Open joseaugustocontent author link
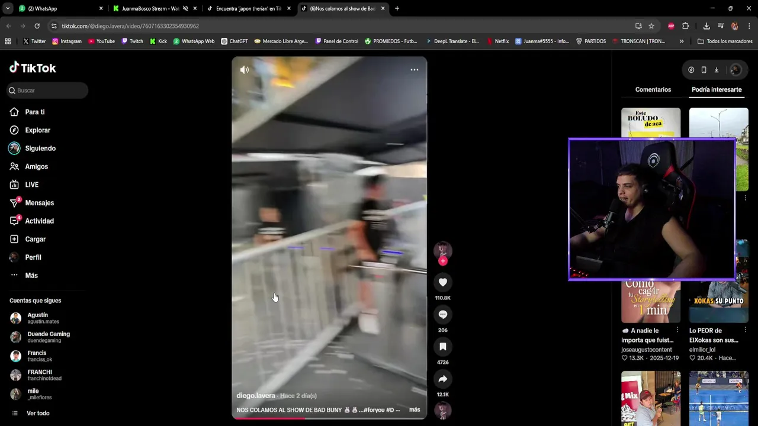 [647, 350]
